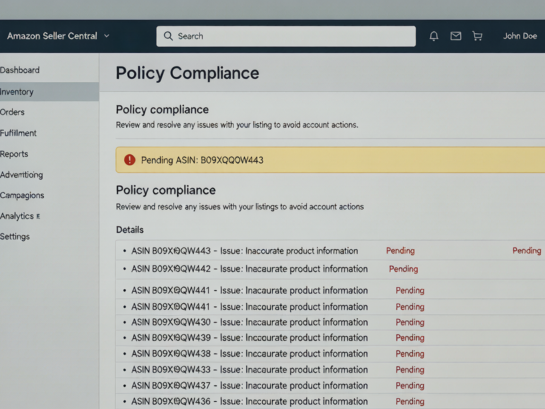Image resolution: width=545 pixels, height=409 pixels.
Task: Navigate to Fulfillment in the sidebar
Action: pyautogui.click(x=18, y=133)
